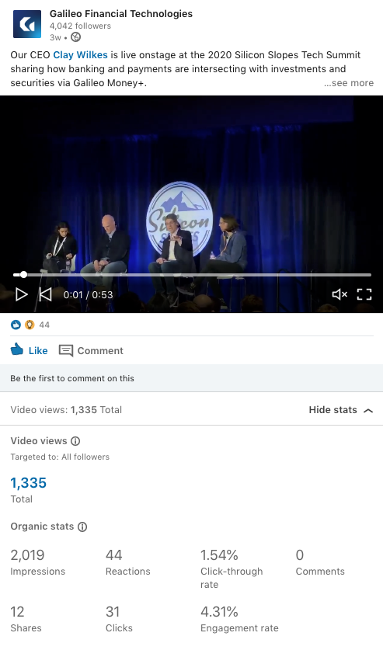
Task: Click the like reaction icon
Action: [x=16, y=325]
